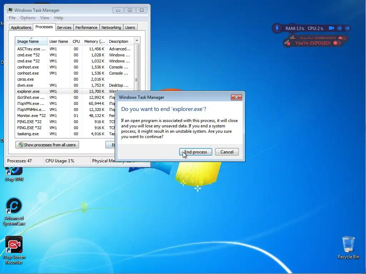Click the RAM:13% readout in widget

(x=295, y=29)
